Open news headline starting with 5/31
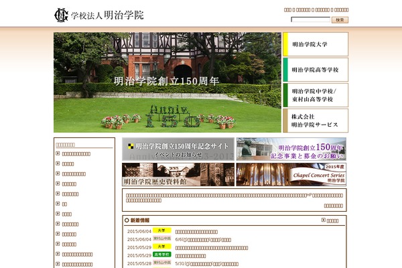This screenshot has width=402, height=268. (206, 264)
